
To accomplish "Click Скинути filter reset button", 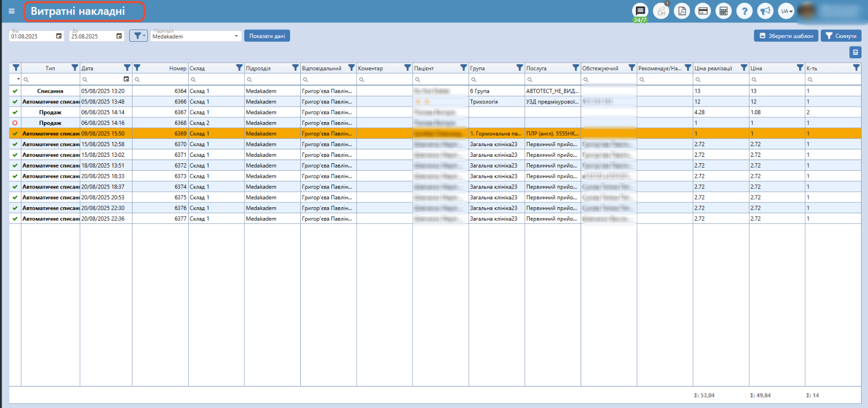I will [x=841, y=36].
